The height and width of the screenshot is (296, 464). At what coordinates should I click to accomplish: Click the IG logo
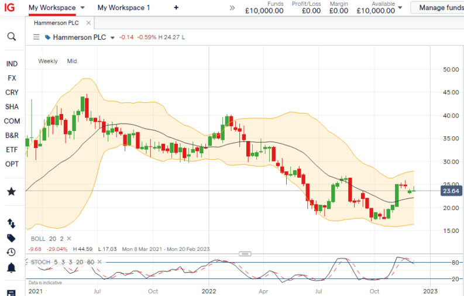(x=9, y=8)
